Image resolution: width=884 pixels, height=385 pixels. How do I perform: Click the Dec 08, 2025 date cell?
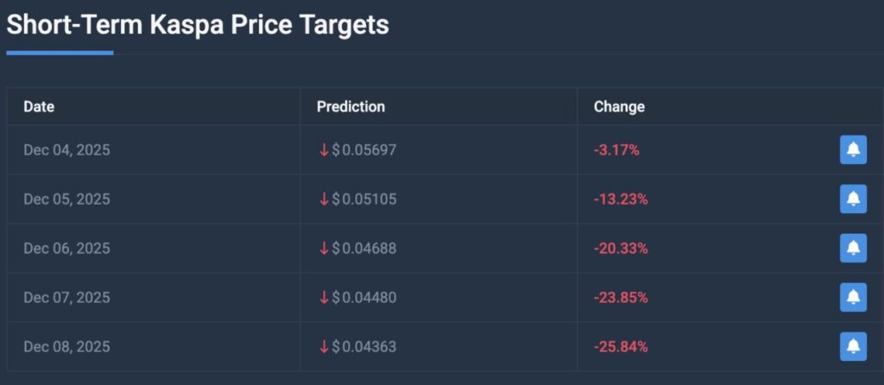66,347
